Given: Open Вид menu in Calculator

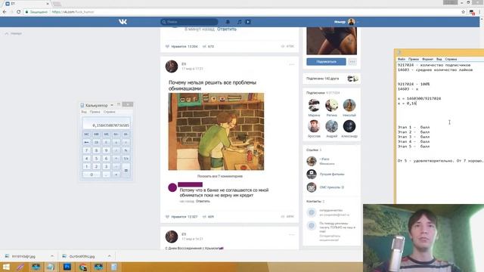Looking at the screenshot, I should click(x=84, y=112).
